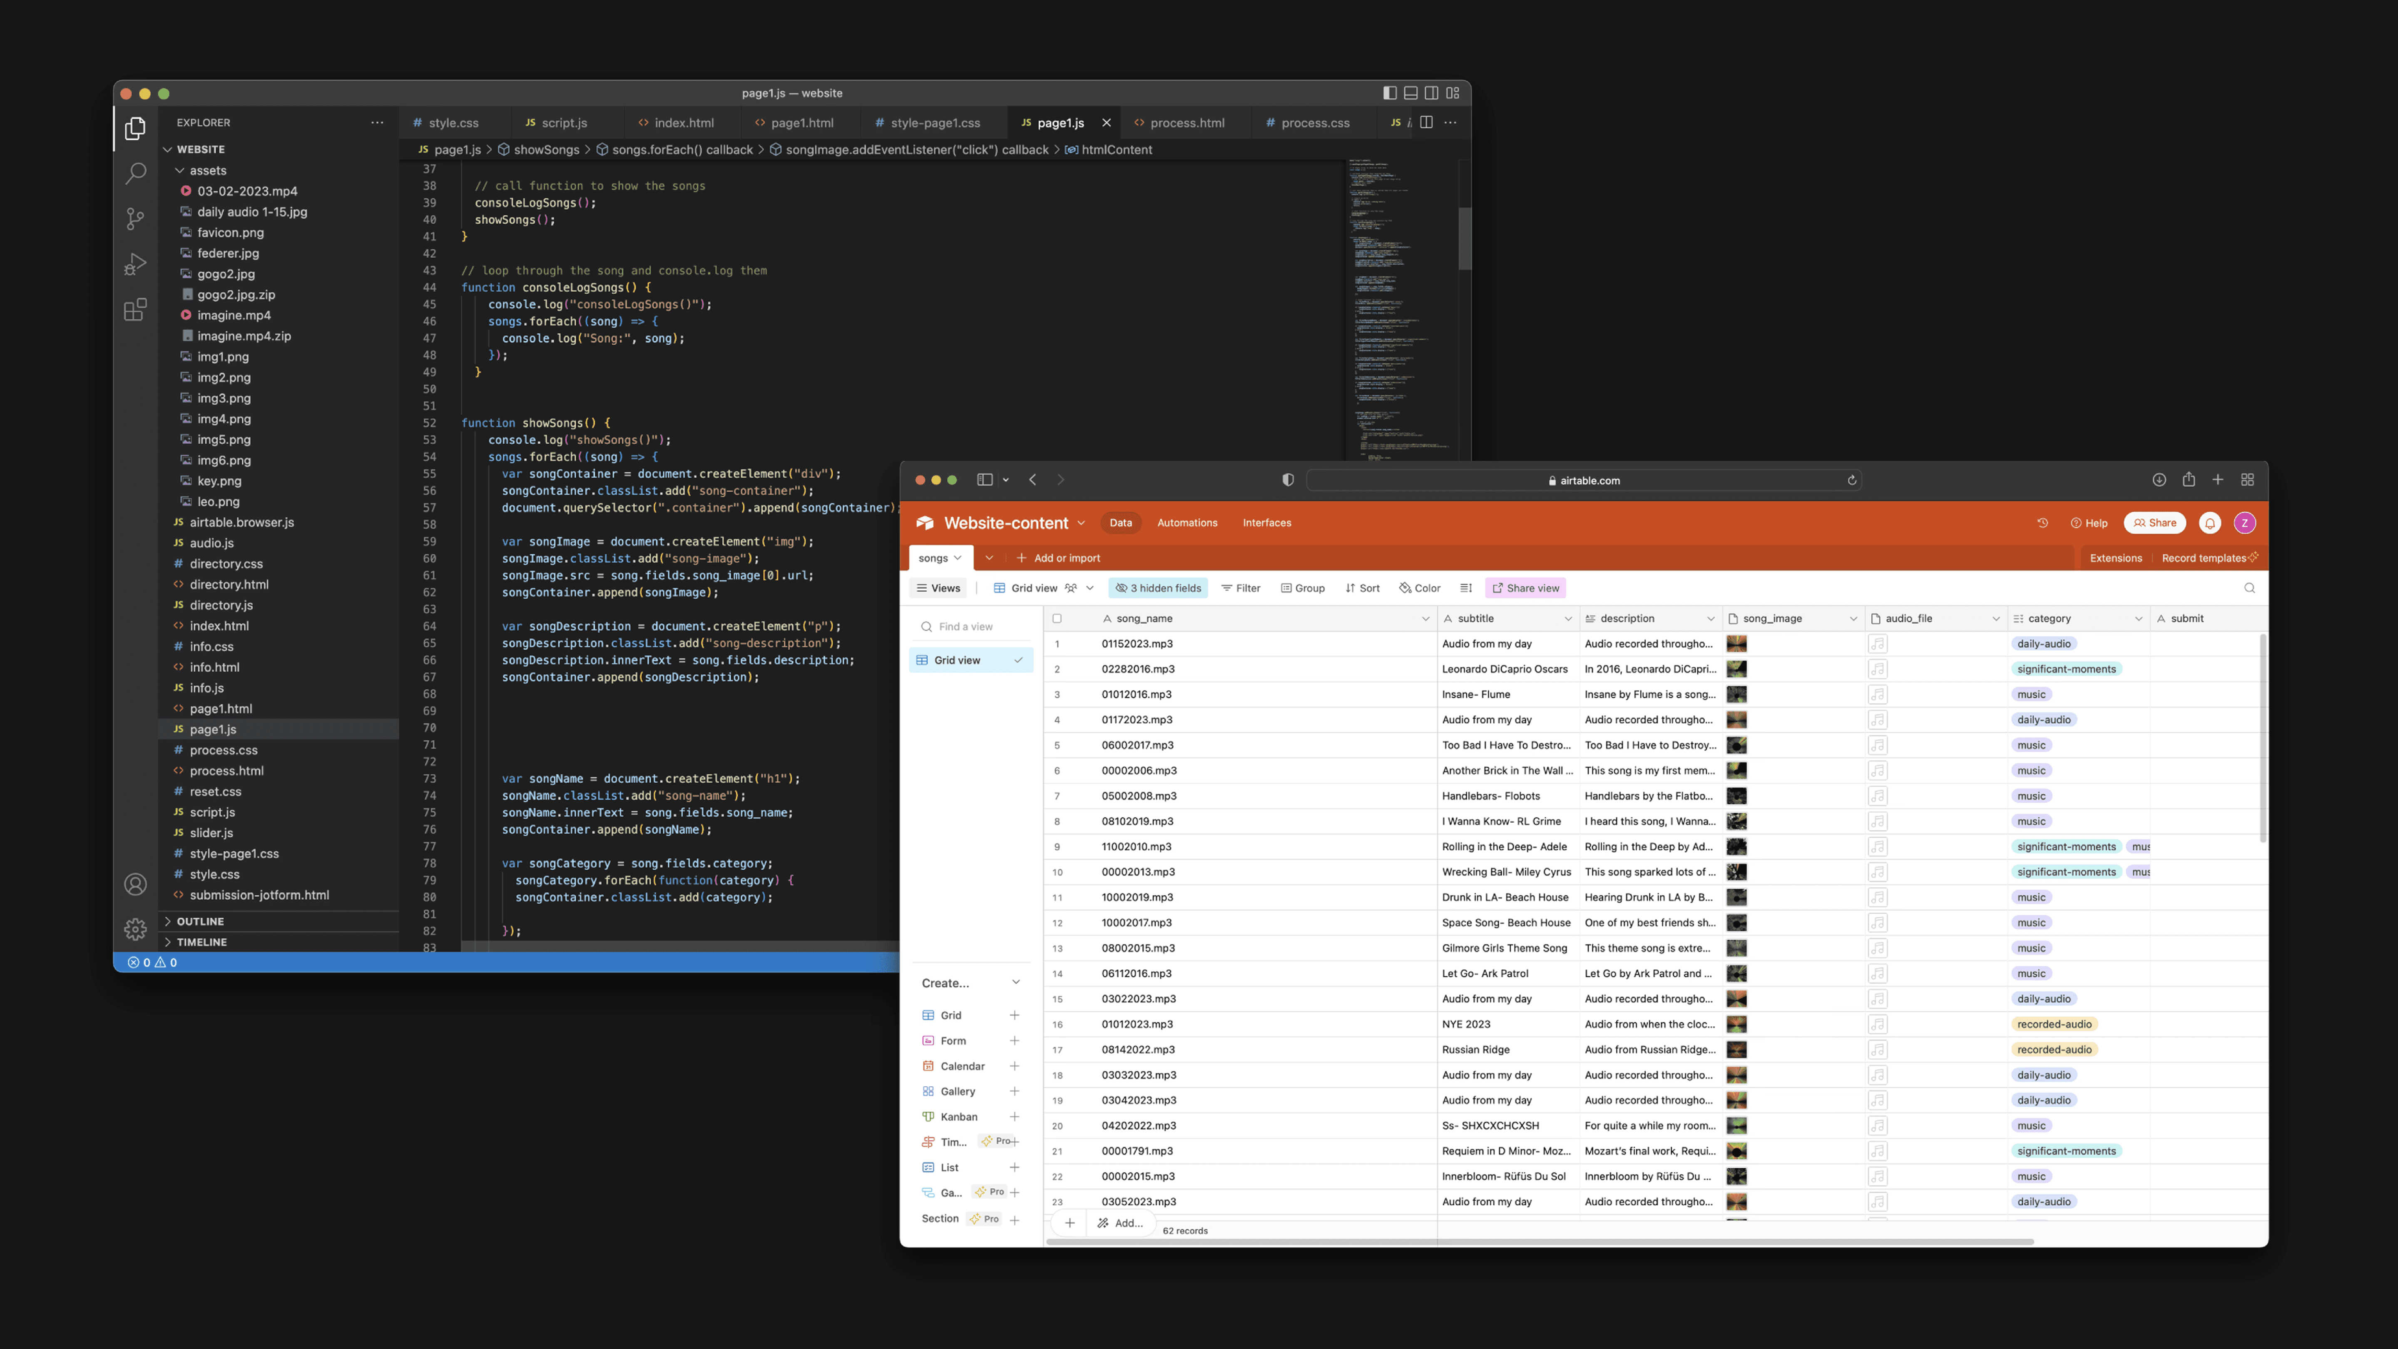2398x1349 pixels.
Task: Click the row height icon
Action: (1466, 588)
